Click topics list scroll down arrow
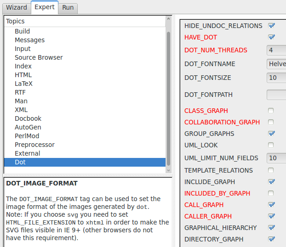This screenshot has width=286, height=247. (x=168, y=170)
